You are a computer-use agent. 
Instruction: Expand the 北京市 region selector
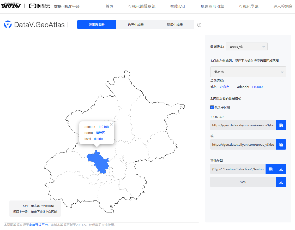pyautogui.click(x=248, y=72)
